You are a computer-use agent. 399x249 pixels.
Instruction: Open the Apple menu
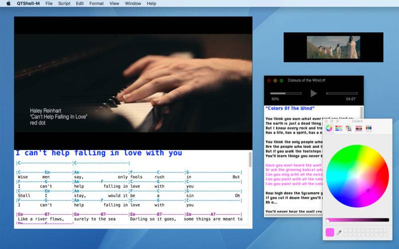[x=8, y=3]
